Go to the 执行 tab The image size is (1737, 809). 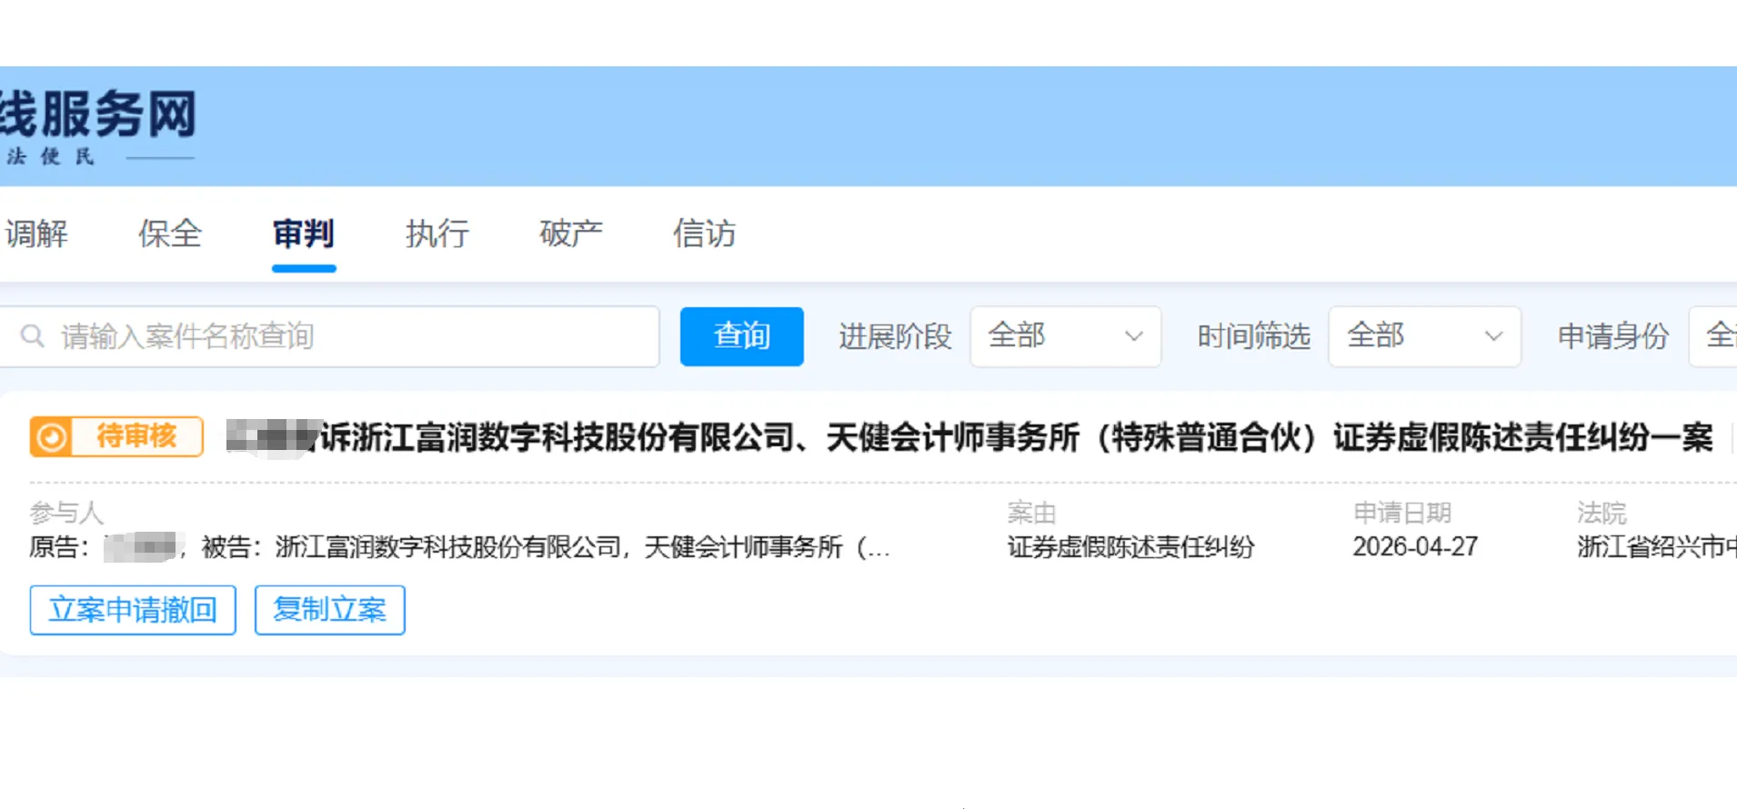[437, 234]
